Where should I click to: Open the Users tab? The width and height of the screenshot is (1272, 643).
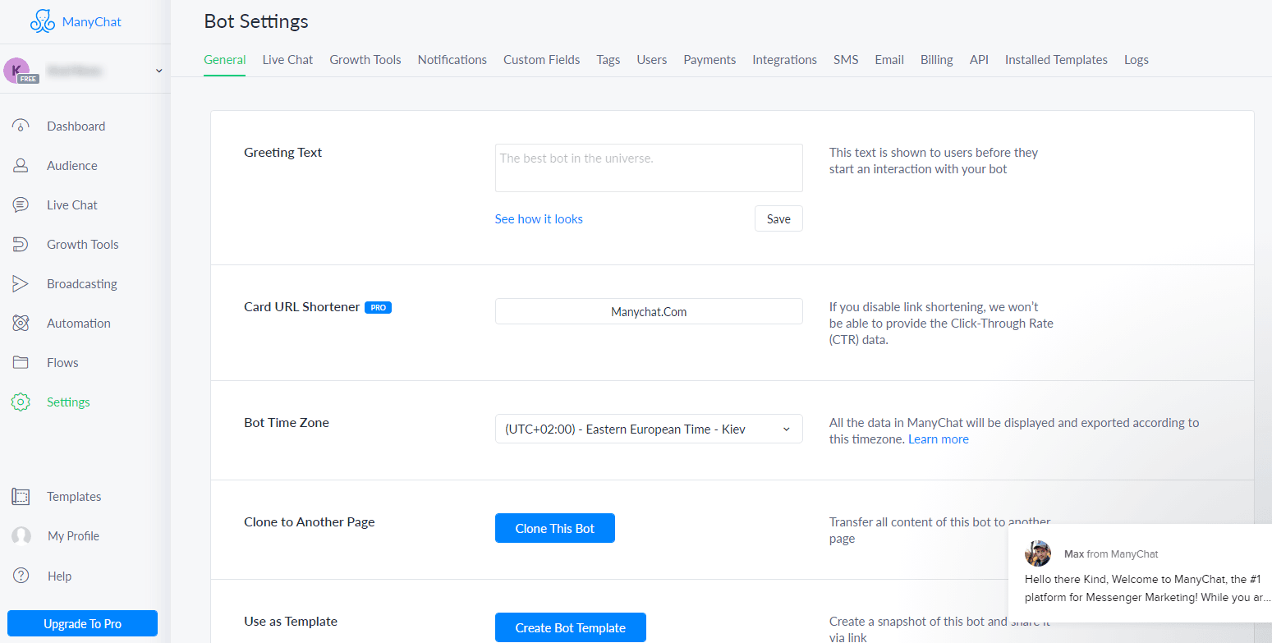(652, 60)
